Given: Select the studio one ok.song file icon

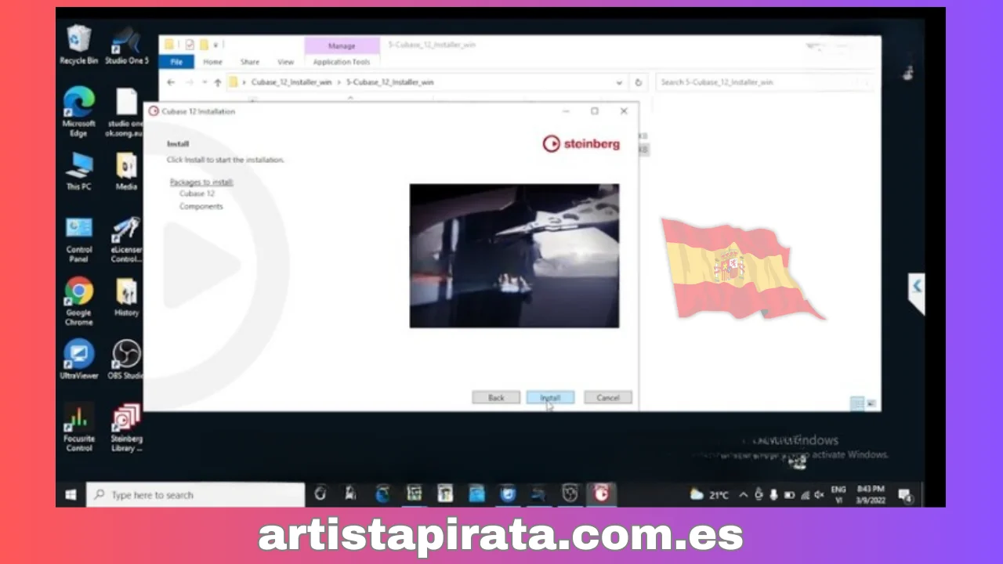Looking at the screenshot, I should click(x=126, y=112).
